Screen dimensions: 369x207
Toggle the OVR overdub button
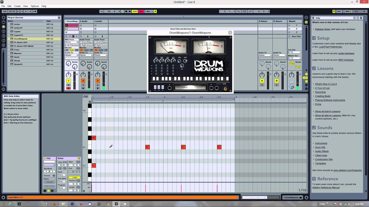click(x=135, y=11)
